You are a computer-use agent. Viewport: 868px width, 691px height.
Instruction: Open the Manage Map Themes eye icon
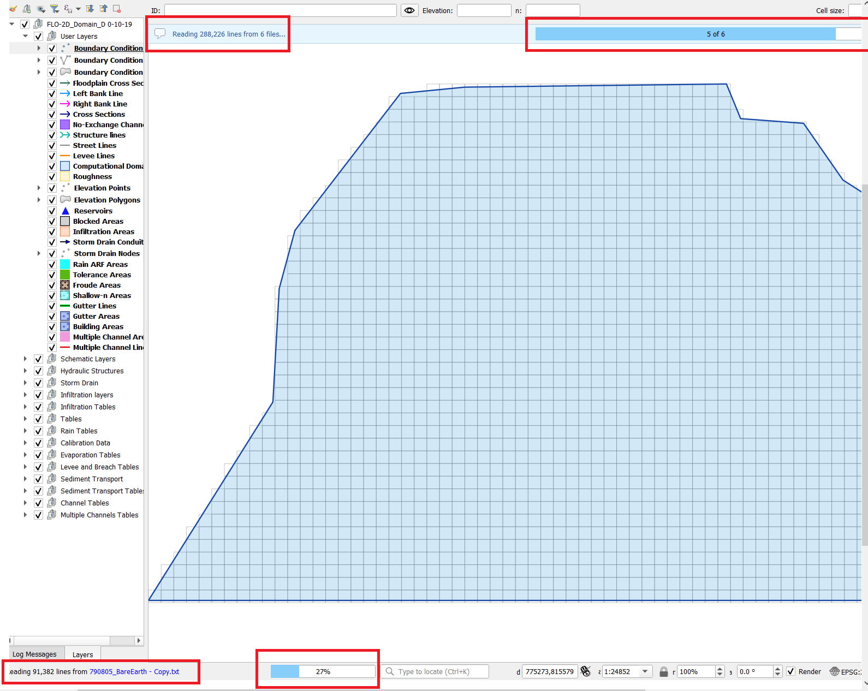[41, 9]
